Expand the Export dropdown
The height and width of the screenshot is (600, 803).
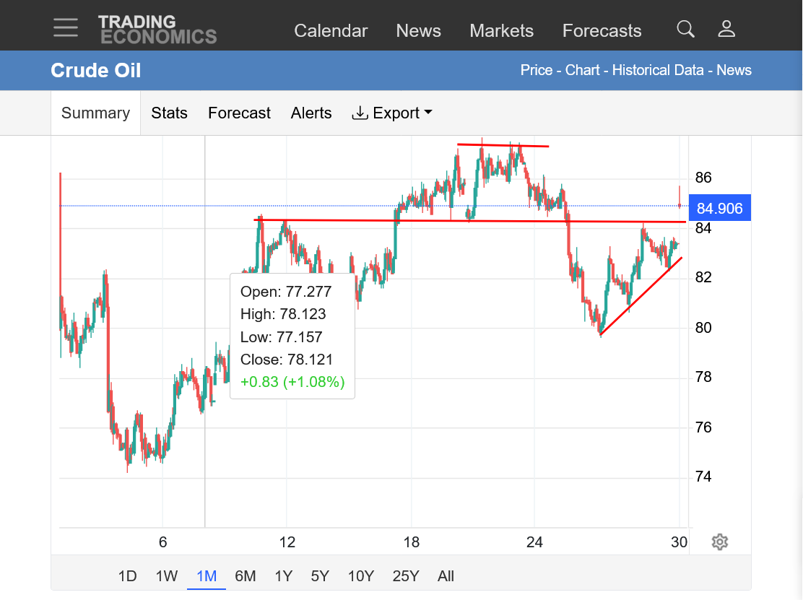coord(392,113)
